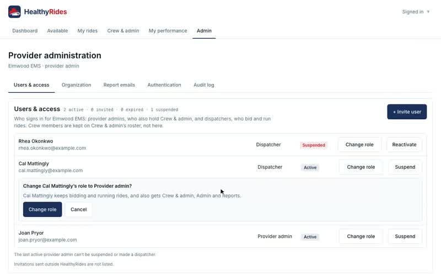Open Crew & admin in top navigation
Viewport: 441px width, 276px height.
click(123, 31)
